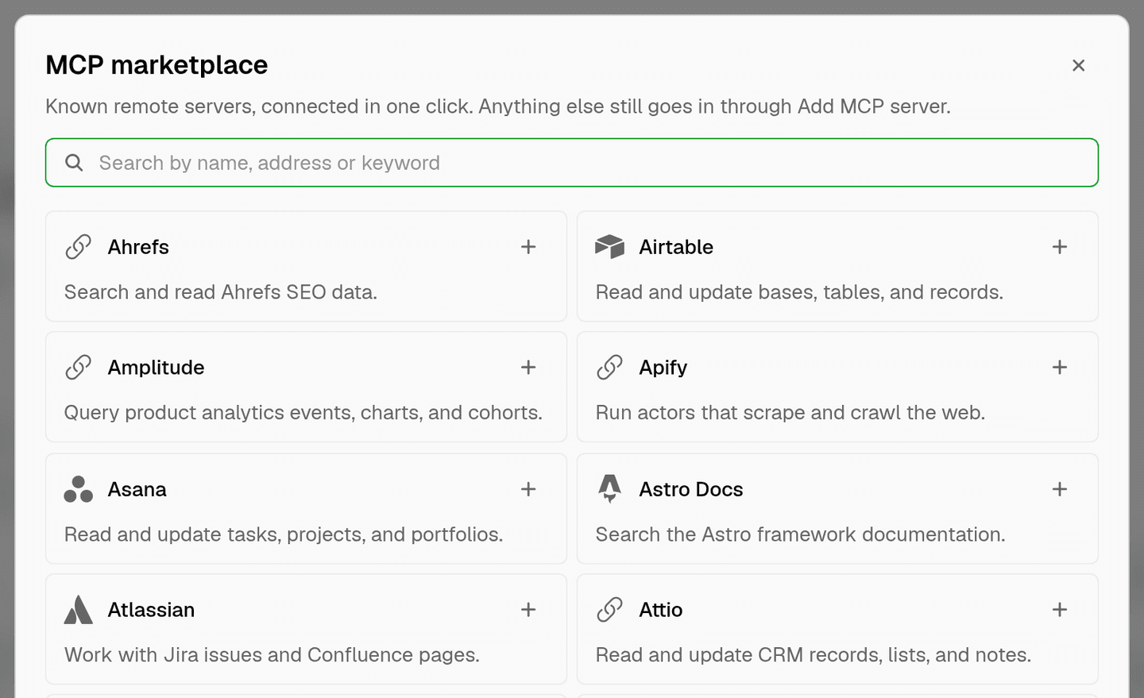Screen dimensions: 1144x698
Task: Click "Work with Jira issues" description
Action: pos(272,655)
